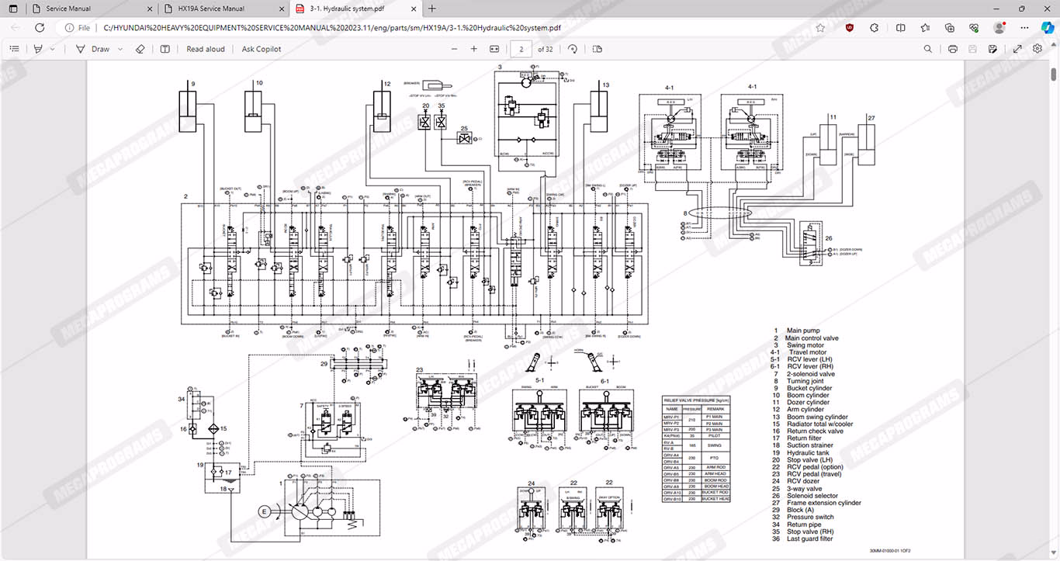Rotate the PDF page

tap(573, 49)
